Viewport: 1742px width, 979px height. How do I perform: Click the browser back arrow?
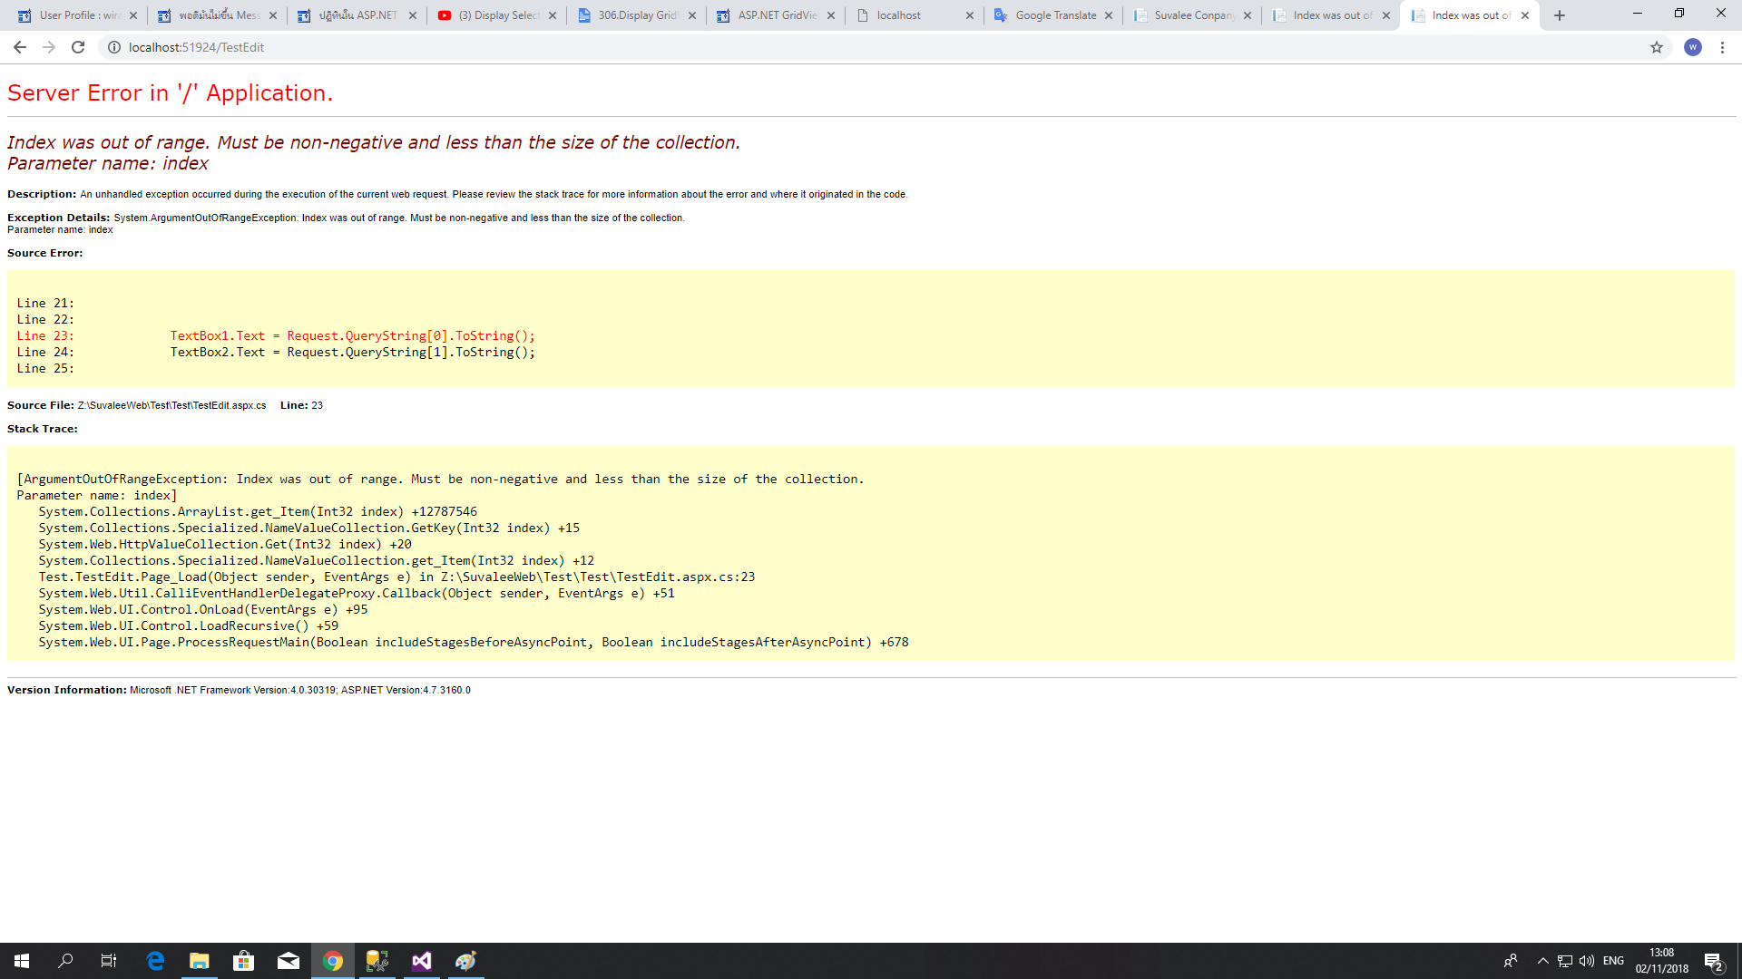[20, 47]
